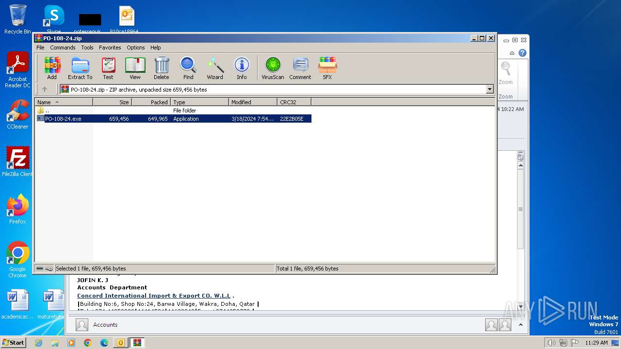This screenshot has height=349, width=621.
Task: Open the maturetues Word document icon
Action: coord(53,304)
